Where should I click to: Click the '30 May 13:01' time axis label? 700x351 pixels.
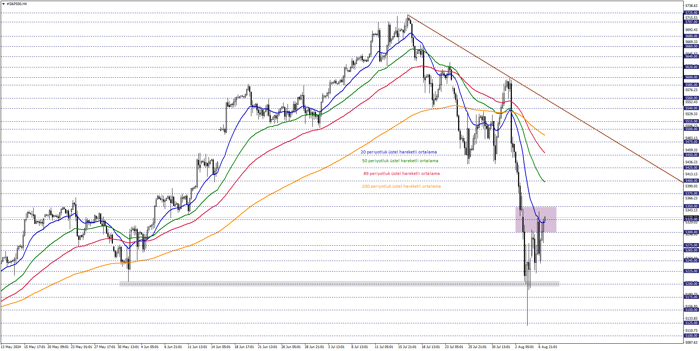click(x=128, y=347)
